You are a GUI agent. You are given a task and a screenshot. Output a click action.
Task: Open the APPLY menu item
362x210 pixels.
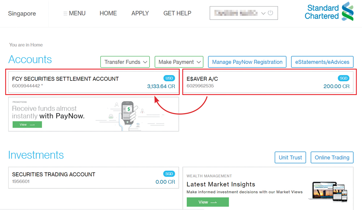point(140,13)
